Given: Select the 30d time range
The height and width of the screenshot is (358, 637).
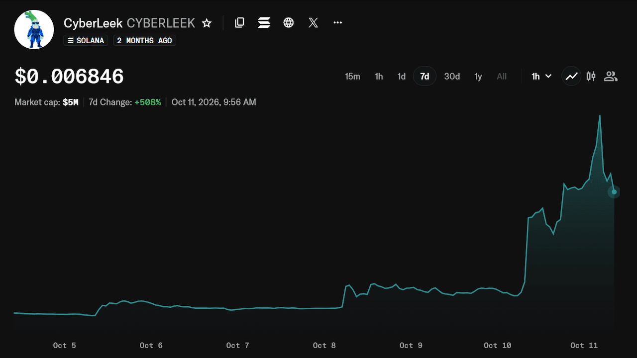Looking at the screenshot, I should [452, 76].
